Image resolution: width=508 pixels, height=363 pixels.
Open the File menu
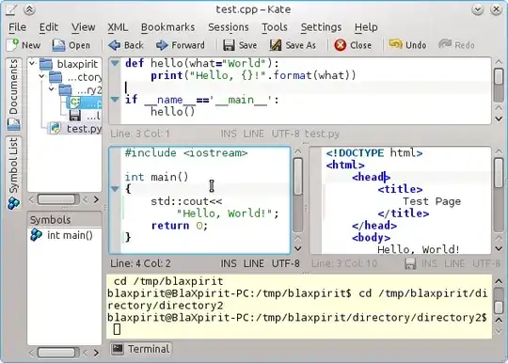tap(18, 27)
